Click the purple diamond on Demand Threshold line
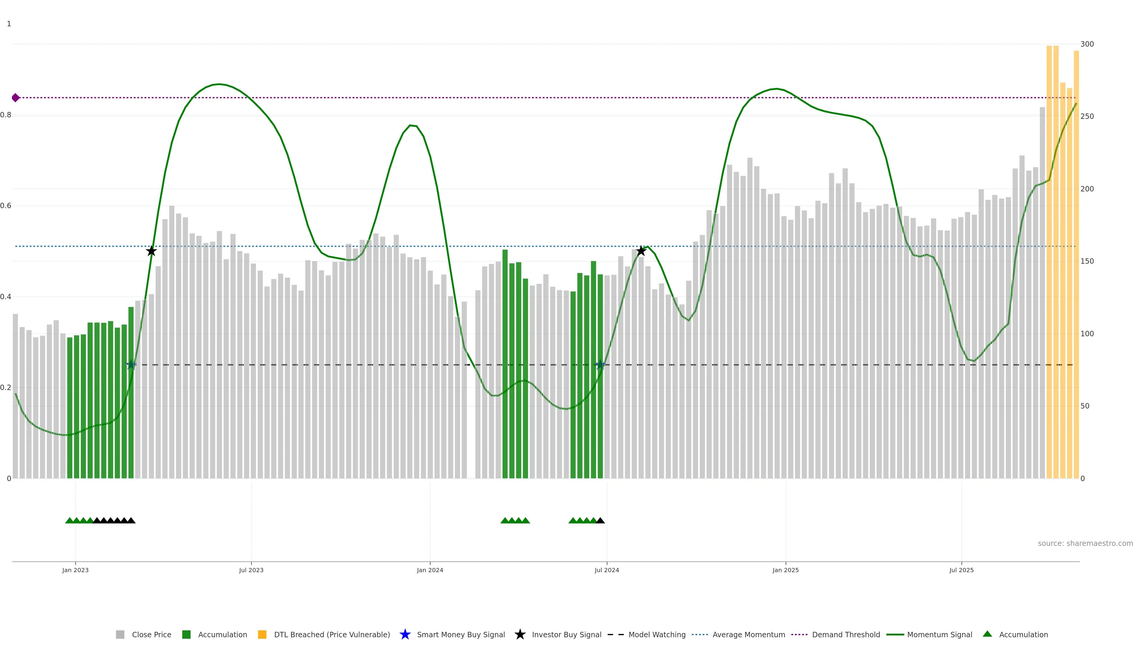 16,97
